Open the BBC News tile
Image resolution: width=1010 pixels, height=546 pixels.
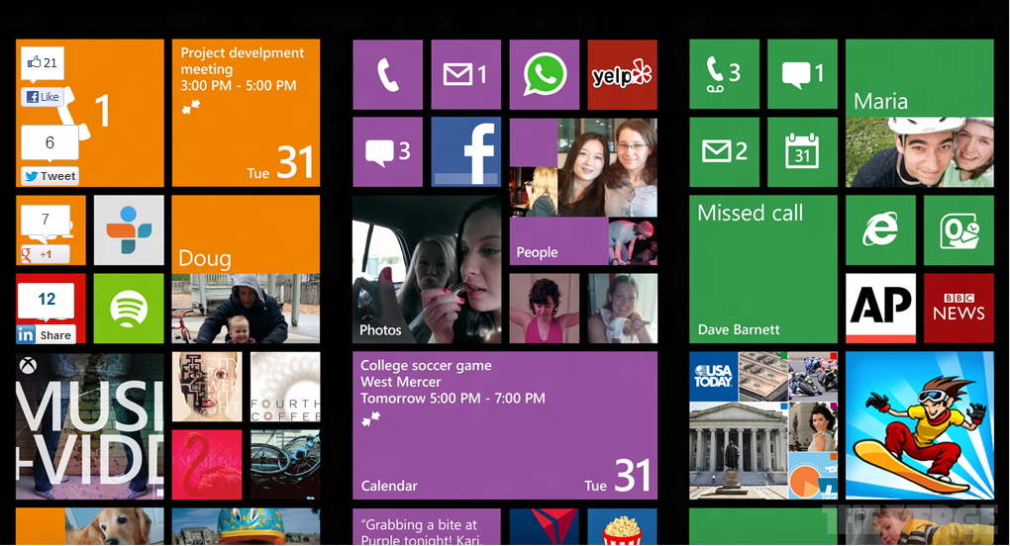[x=959, y=308]
